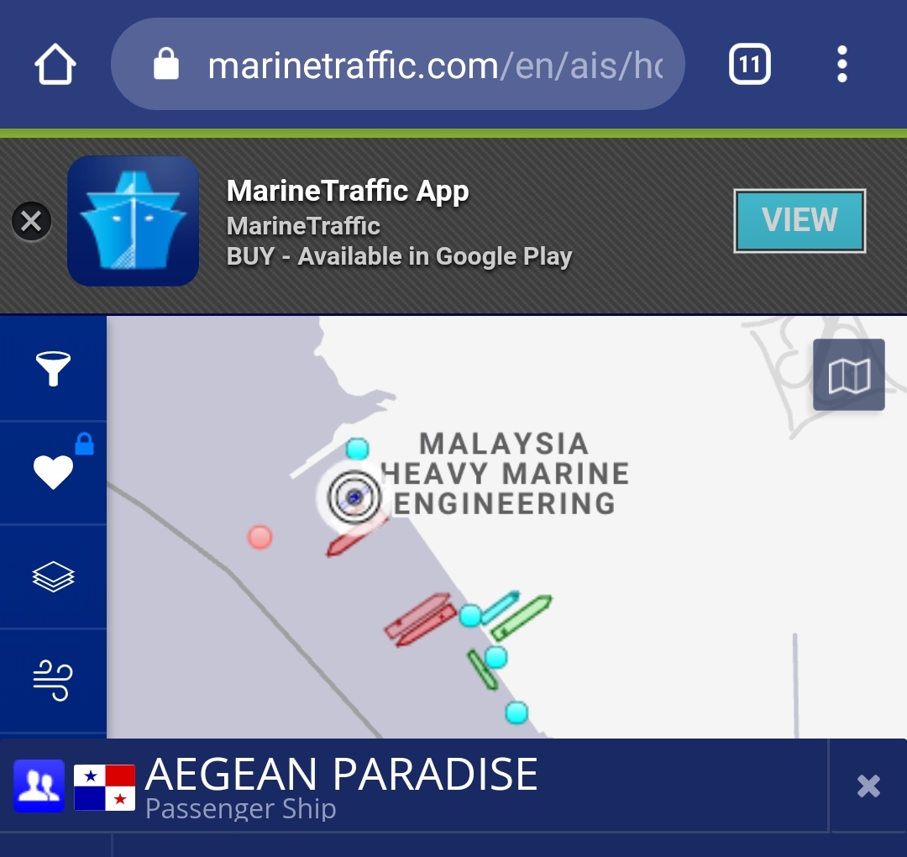Select the green ship marker near shore
Viewport: 907px width, 857px height.
click(522, 618)
